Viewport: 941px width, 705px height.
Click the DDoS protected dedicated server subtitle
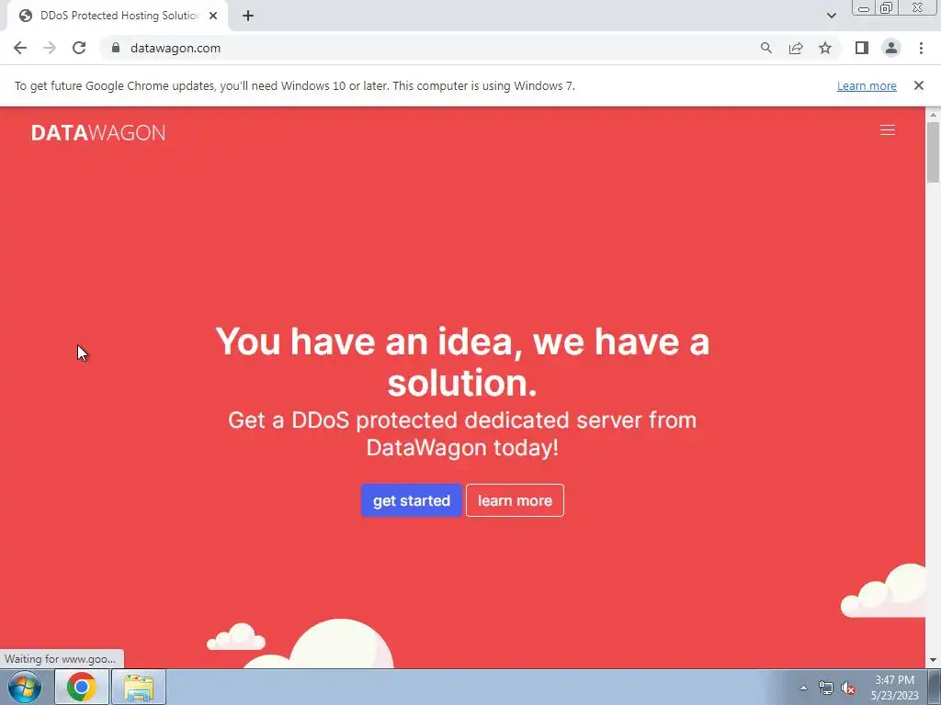click(462, 433)
